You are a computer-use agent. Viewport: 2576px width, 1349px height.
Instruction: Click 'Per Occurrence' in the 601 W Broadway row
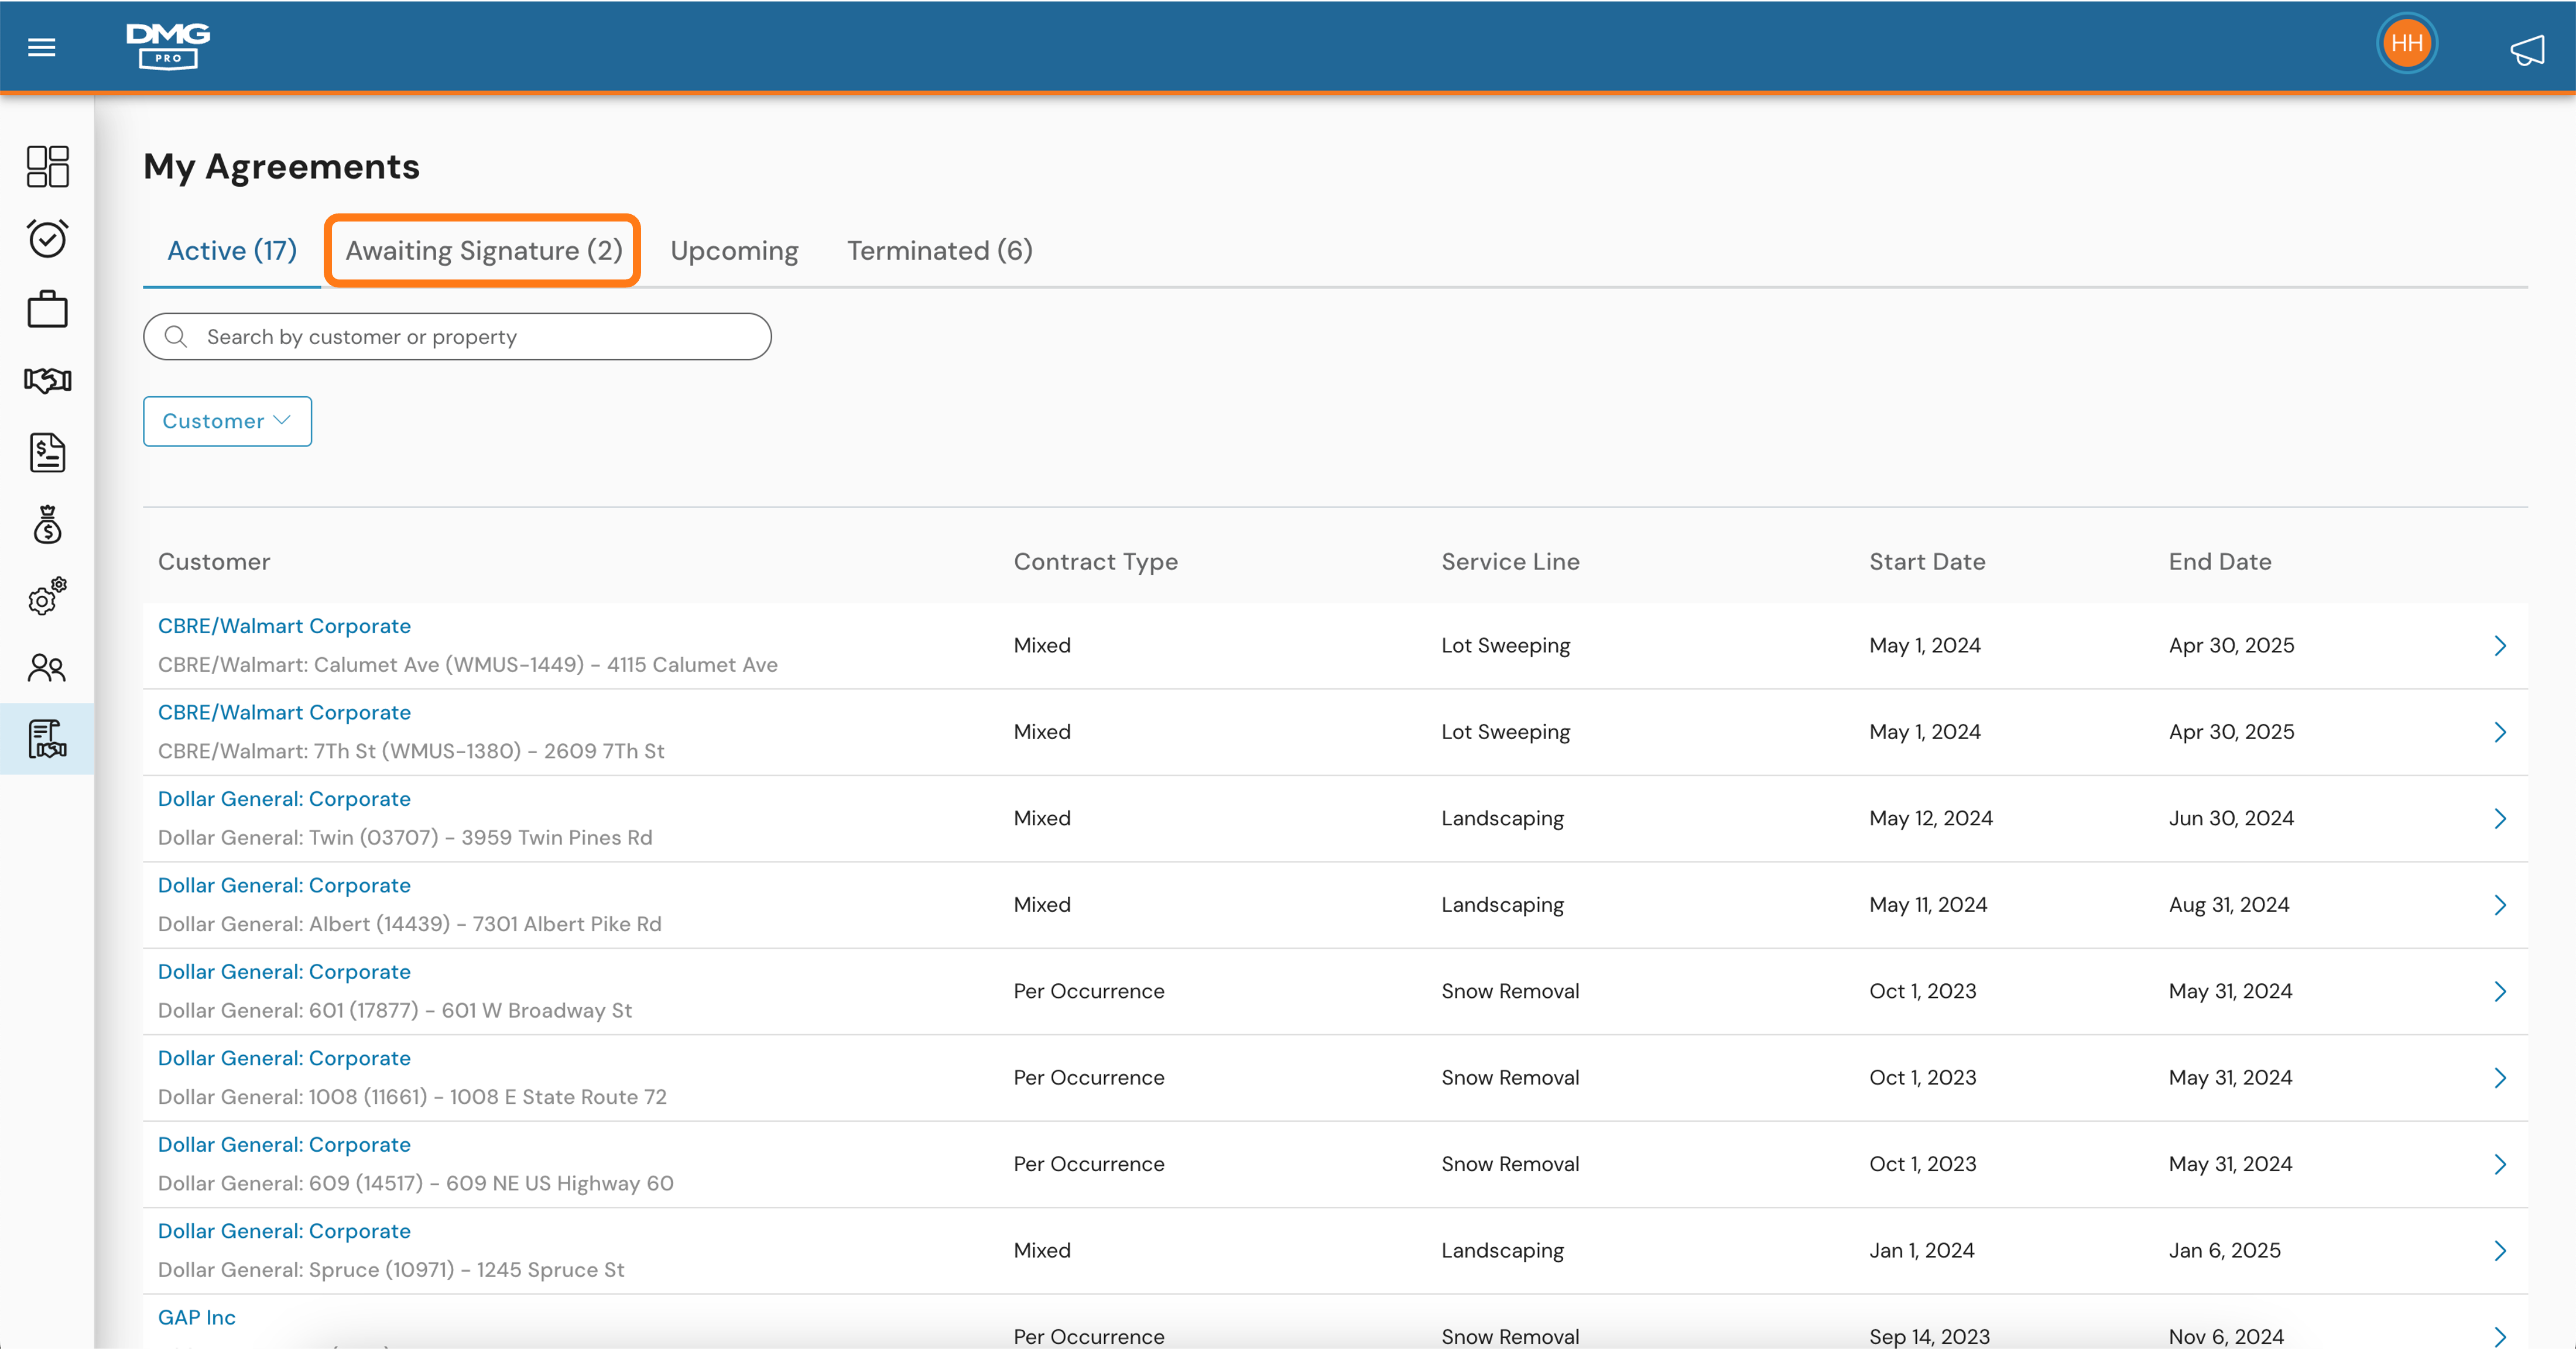(1089, 992)
